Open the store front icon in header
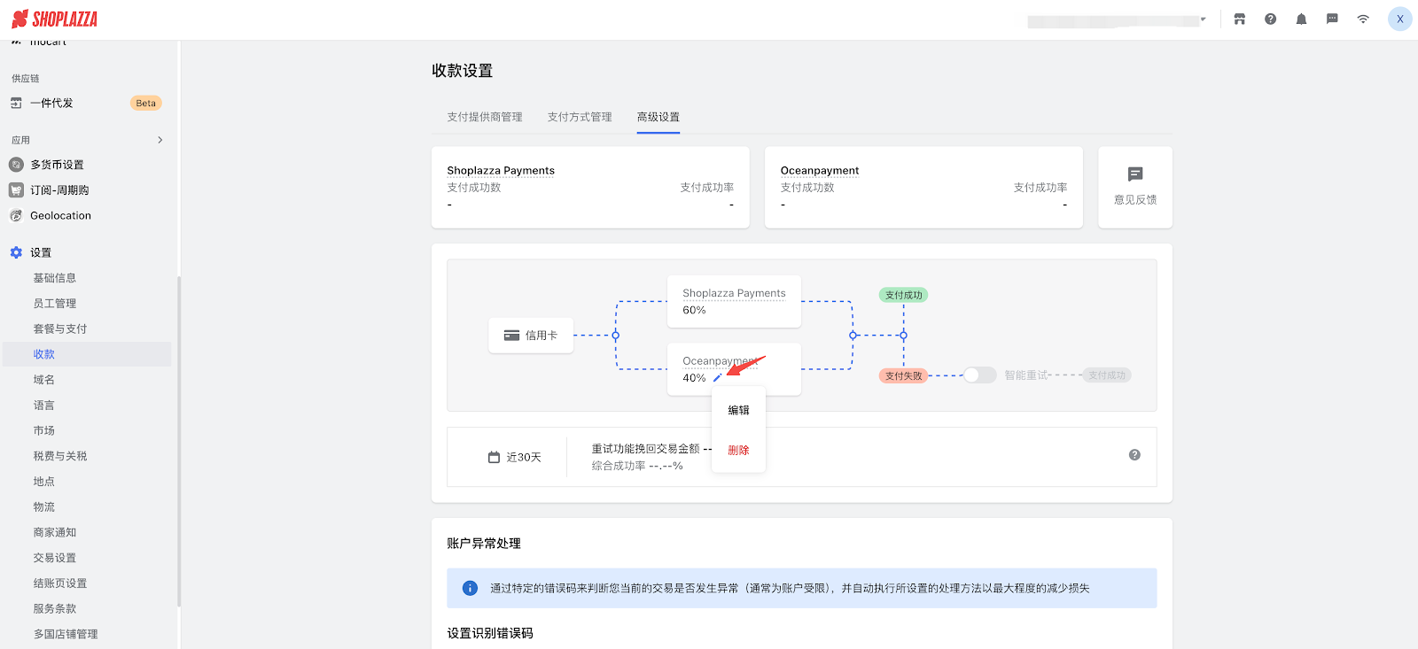1418x649 pixels. click(x=1240, y=19)
